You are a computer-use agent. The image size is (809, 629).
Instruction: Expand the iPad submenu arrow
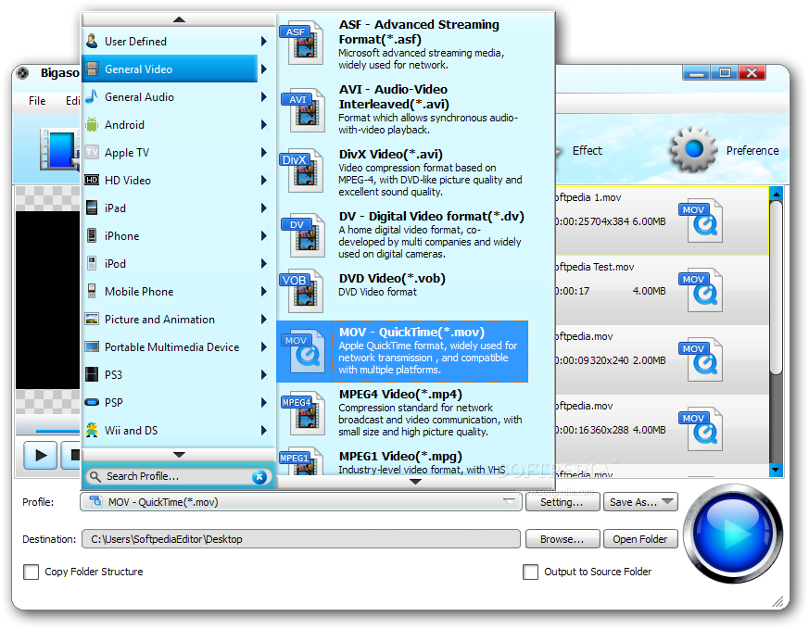click(x=264, y=208)
